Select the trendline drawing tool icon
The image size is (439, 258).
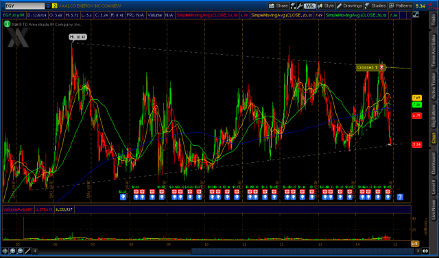pos(27,251)
